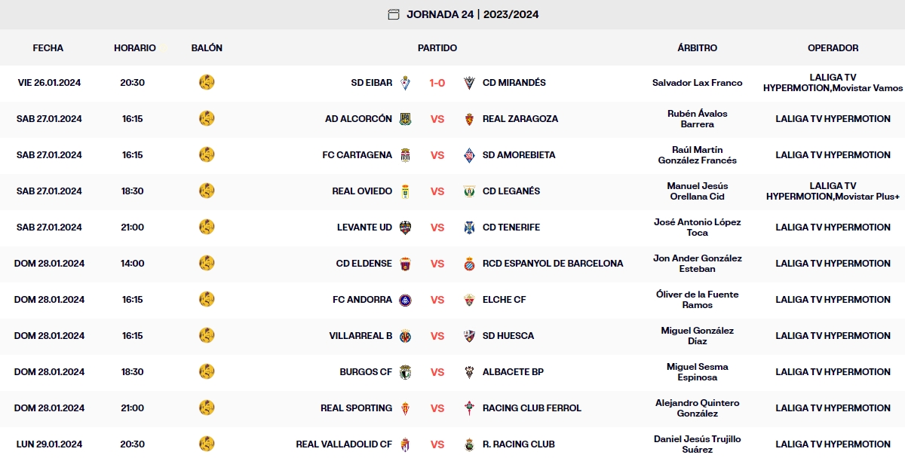This screenshot has width=905, height=461.
Task: Select the CD Mirandés crest
Action: point(469,83)
